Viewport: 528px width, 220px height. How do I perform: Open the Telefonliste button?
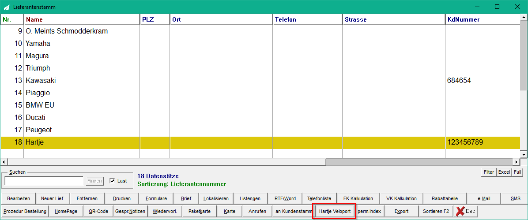tap(319, 198)
